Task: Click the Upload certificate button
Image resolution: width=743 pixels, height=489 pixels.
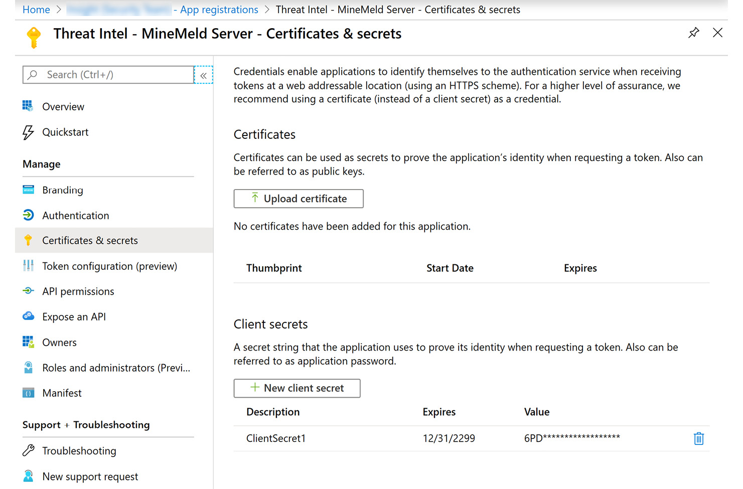Action: pos(299,199)
